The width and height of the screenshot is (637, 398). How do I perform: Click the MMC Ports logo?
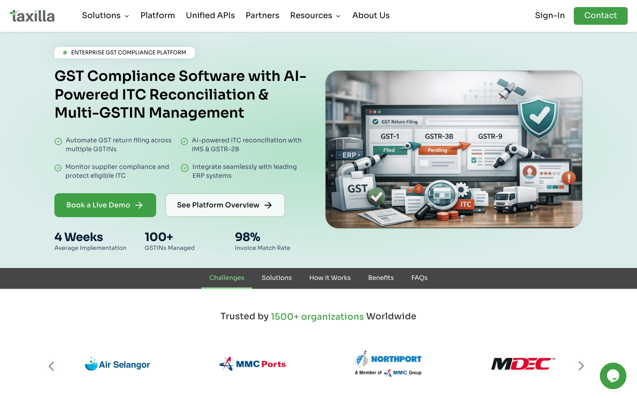coord(253,364)
